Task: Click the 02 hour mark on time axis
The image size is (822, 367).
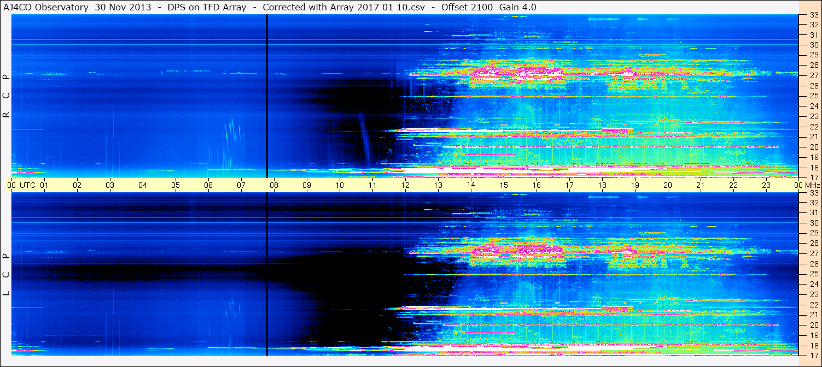Action: pyautogui.click(x=77, y=185)
